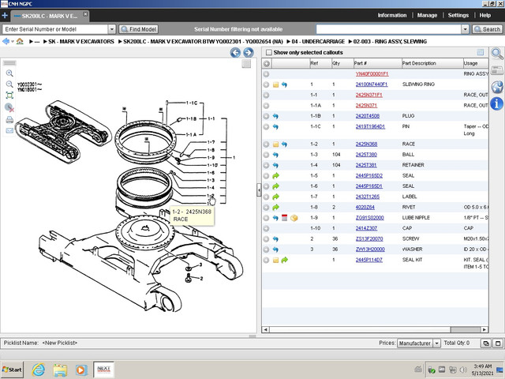The height and width of the screenshot is (379, 505).
Task: Add CAP row 1-10 to picklist
Action: pyautogui.click(x=266, y=228)
